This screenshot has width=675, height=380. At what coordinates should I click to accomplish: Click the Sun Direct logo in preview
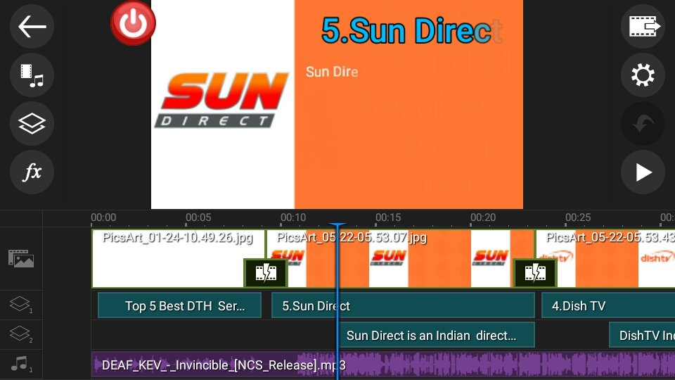[x=221, y=100]
